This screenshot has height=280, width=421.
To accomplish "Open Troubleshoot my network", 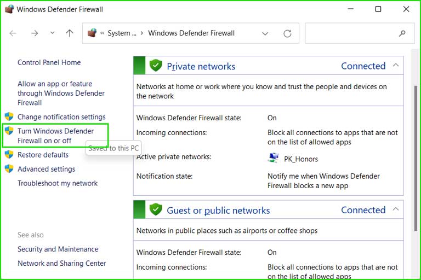I will (x=58, y=183).
